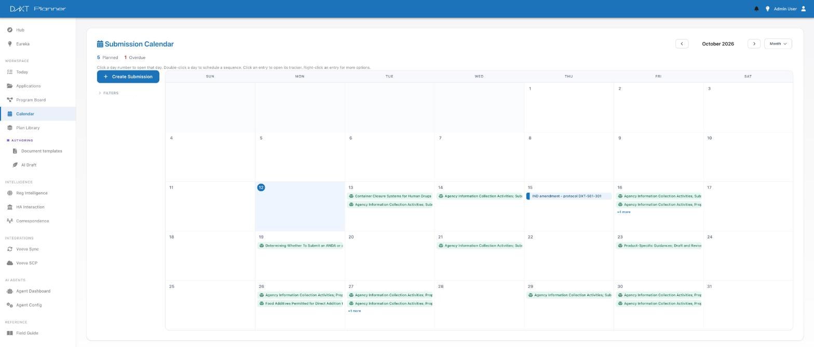Open the Month view dropdown
814x347 pixels.
tap(778, 44)
